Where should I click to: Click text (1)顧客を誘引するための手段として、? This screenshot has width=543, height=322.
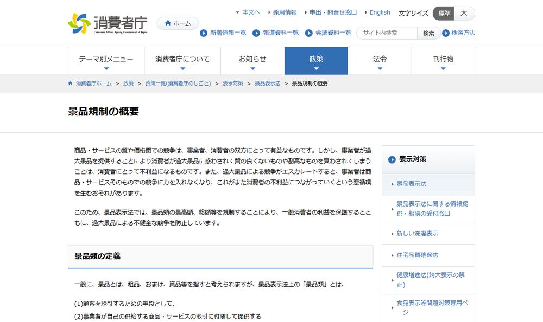pyautogui.click(x=124, y=304)
